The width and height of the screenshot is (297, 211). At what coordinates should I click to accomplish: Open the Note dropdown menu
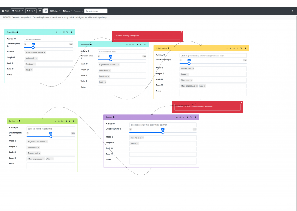pyautogui.click(x=31, y=11)
